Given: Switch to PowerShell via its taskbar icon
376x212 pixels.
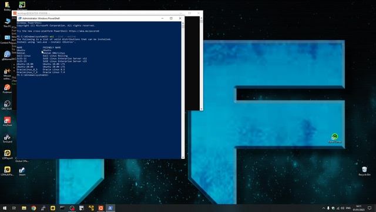Looking at the screenshot, I should (x=110, y=208).
